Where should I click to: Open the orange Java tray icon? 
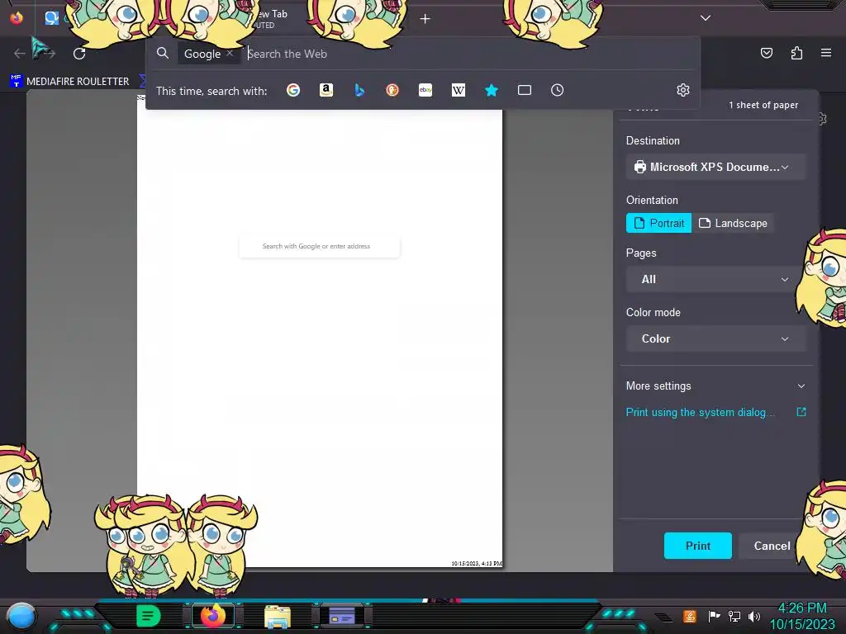point(690,616)
